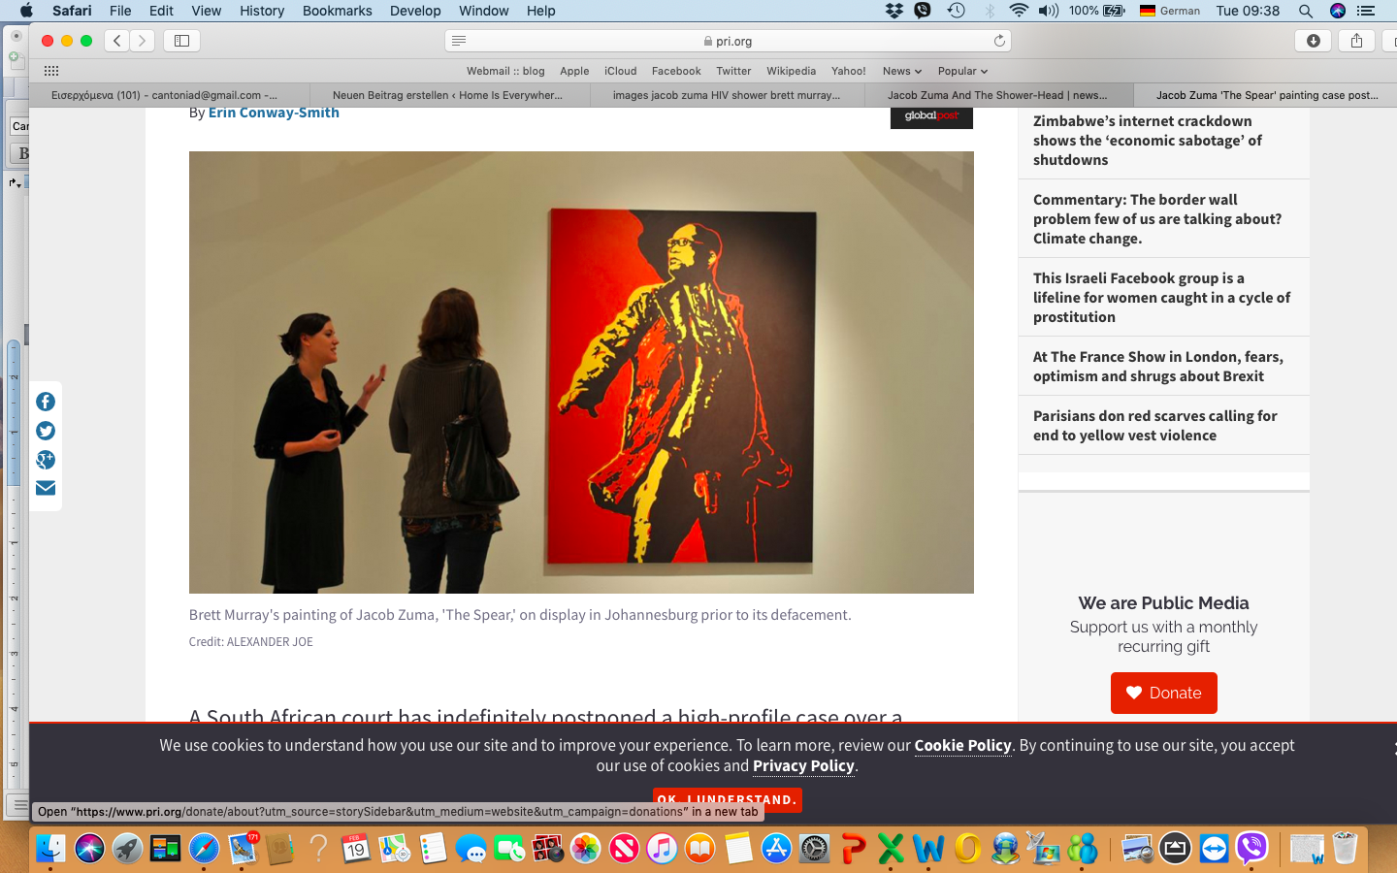The image size is (1397, 873).
Task: Open 'Webmail :: blog' bookmark
Action: pos(505,71)
